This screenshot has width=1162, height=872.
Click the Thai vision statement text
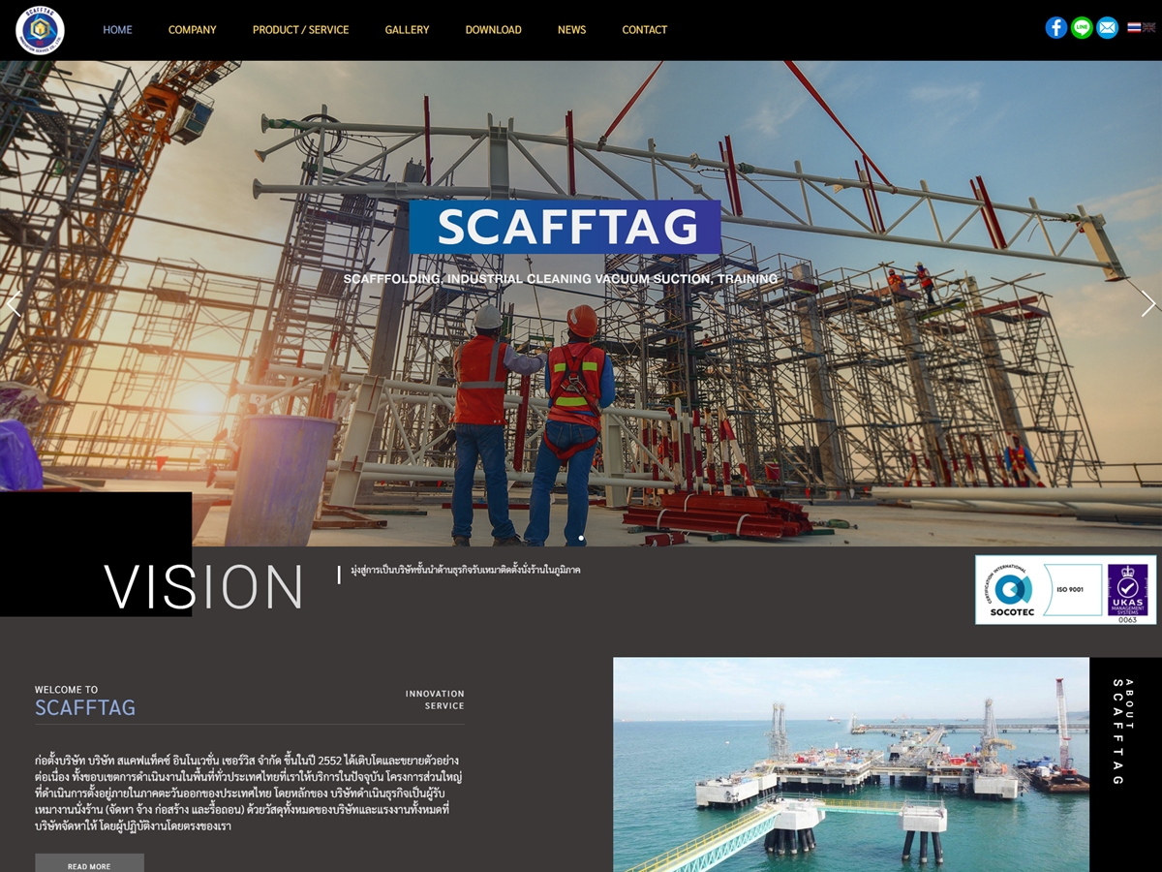click(x=466, y=571)
